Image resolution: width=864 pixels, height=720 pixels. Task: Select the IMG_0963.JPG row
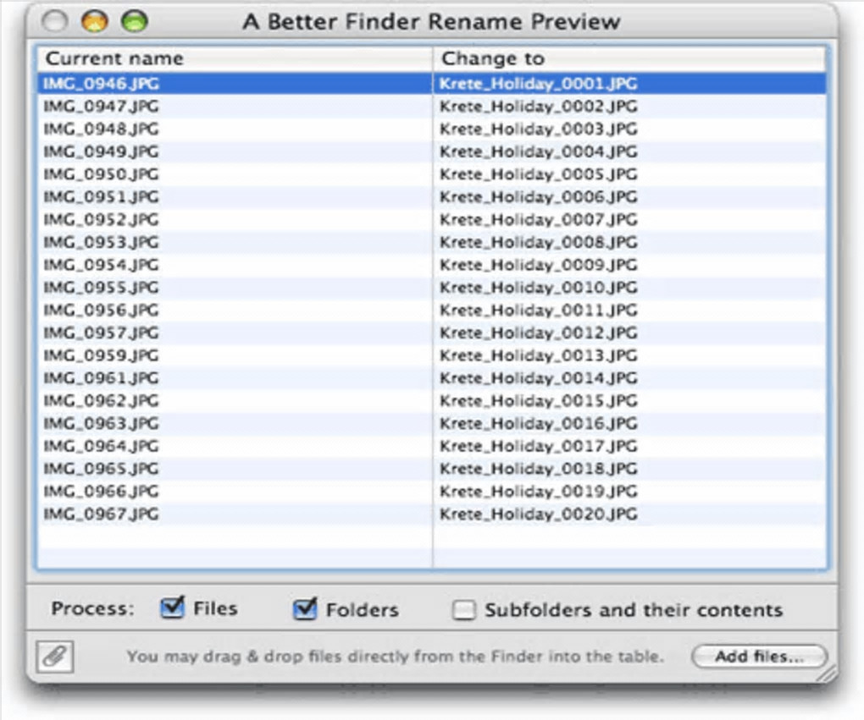point(432,423)
